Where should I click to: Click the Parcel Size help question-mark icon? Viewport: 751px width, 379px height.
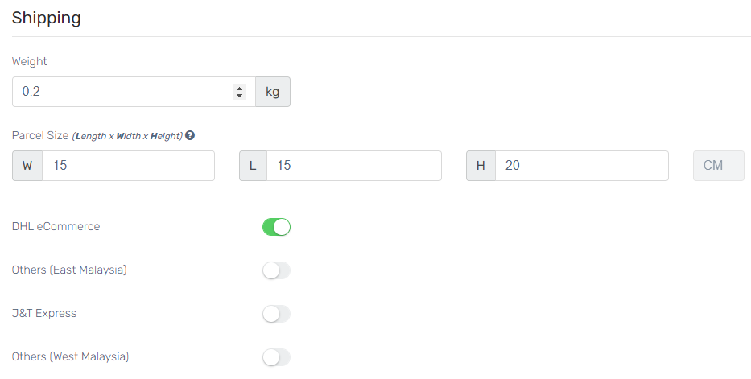pos(190,135)
